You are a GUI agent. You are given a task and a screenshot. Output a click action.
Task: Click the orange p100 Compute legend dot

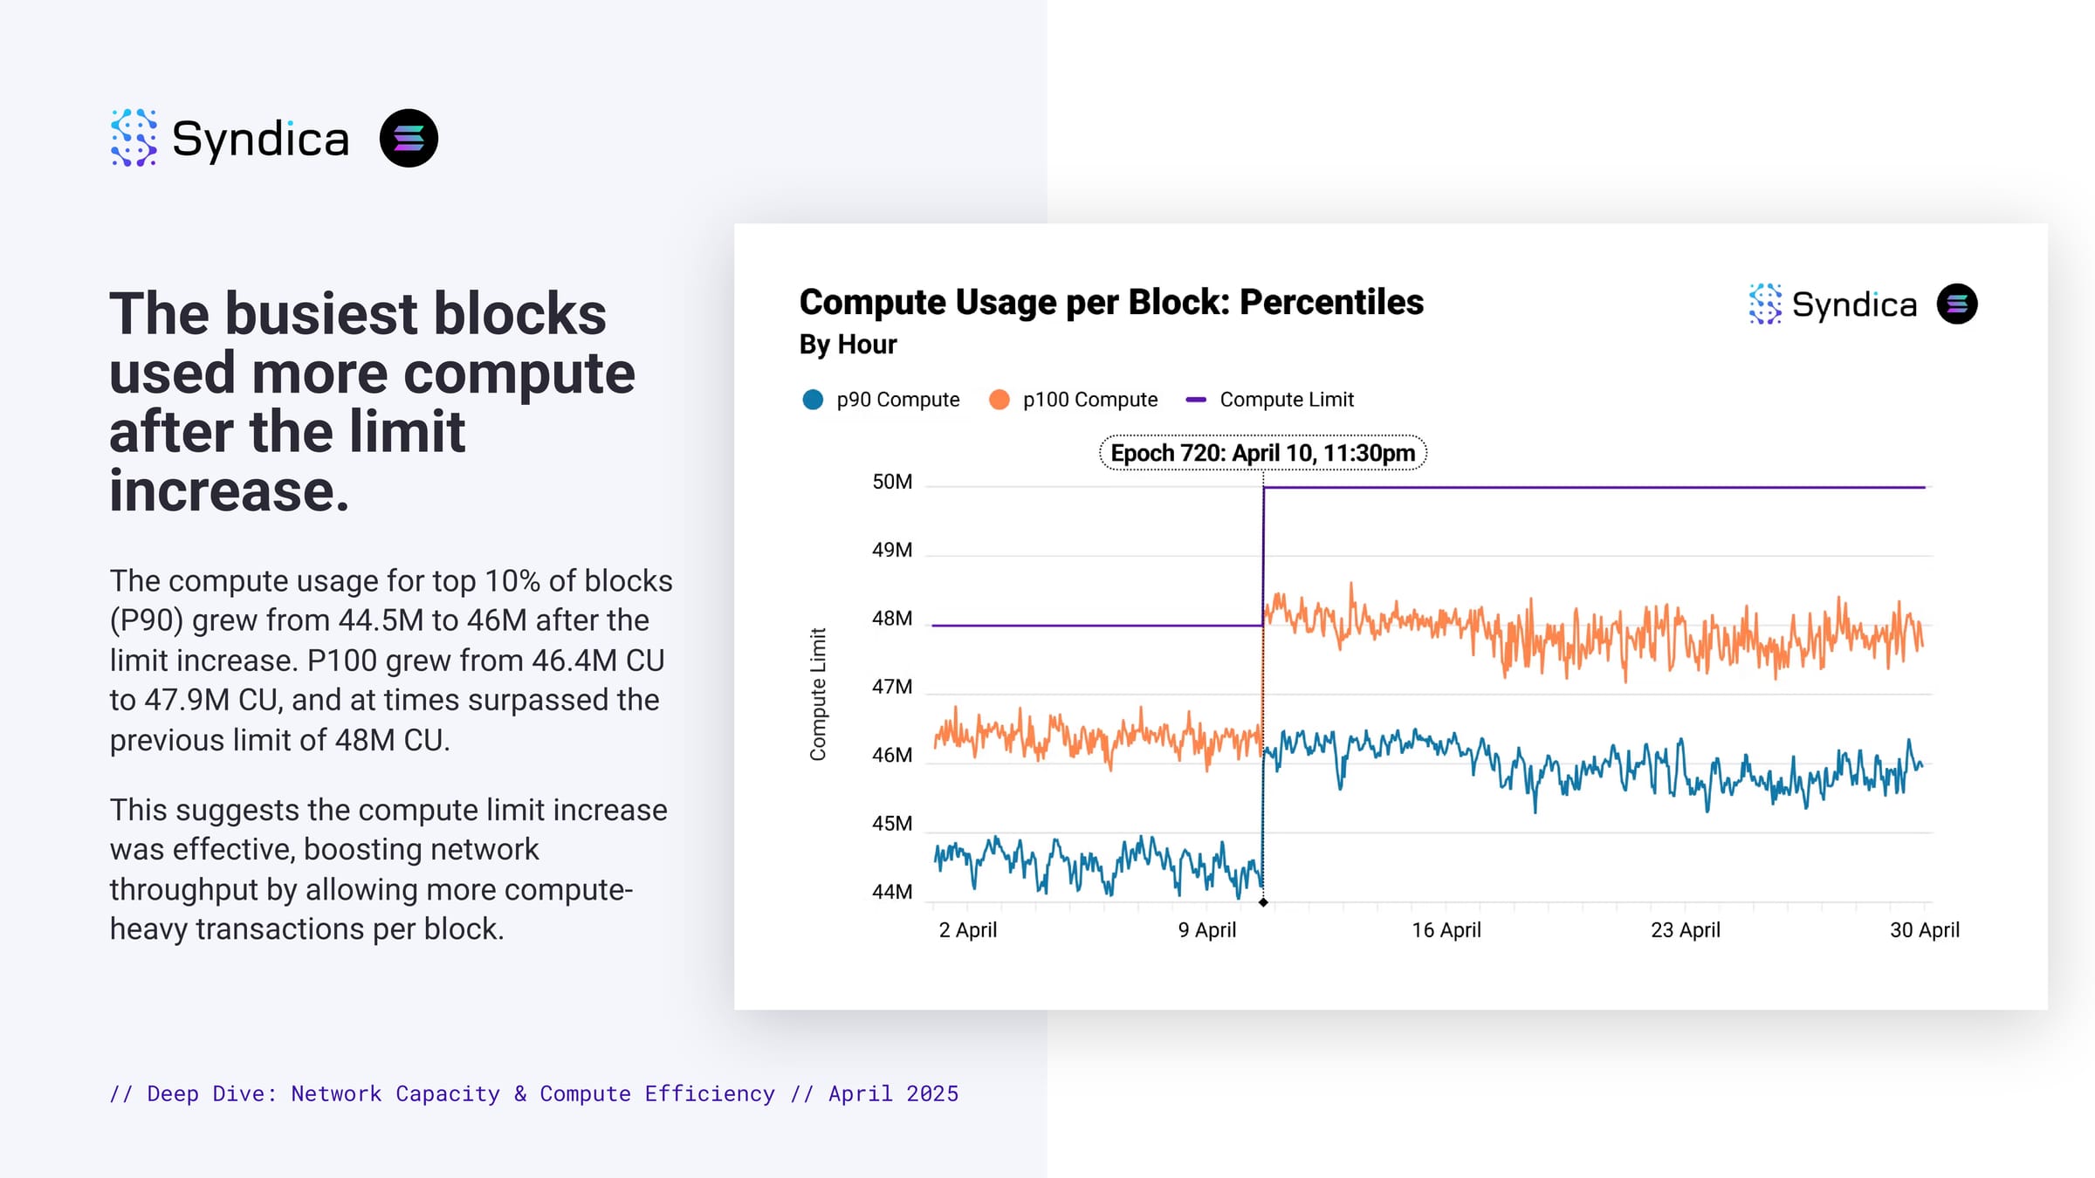[x=999, y=400]
